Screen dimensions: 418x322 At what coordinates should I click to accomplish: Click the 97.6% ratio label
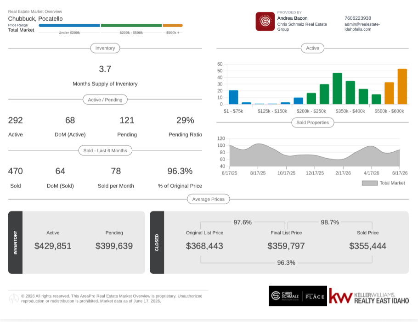pos(243,222)
